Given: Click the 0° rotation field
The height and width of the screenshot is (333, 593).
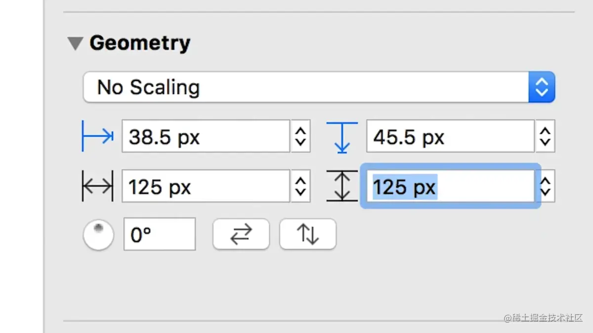Looking at the screenshot, I should tap(159, 235).
